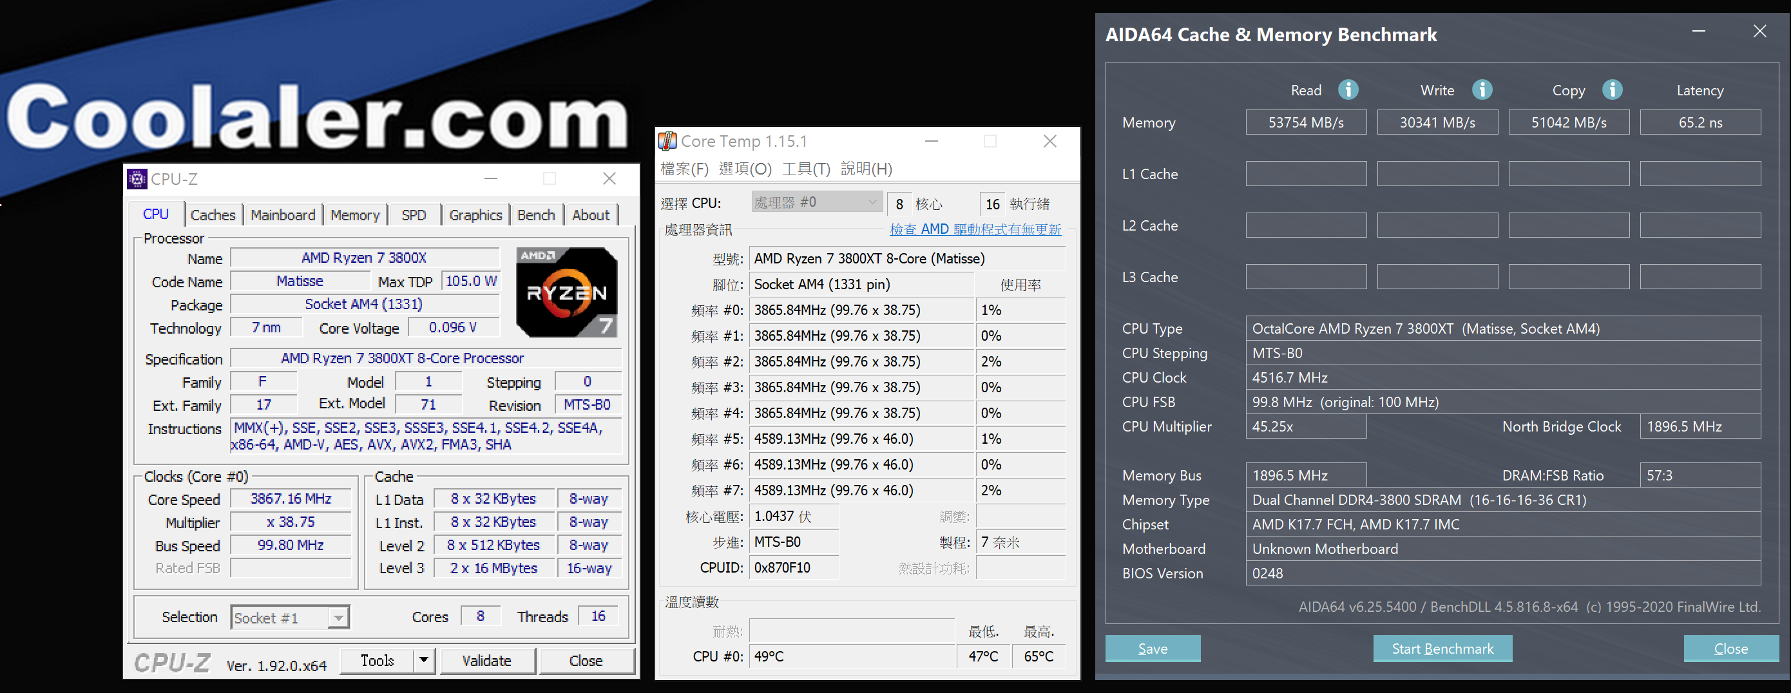
Task: Switch to the Graphics tab in CPU-Z
Action: tap(475, 214)
